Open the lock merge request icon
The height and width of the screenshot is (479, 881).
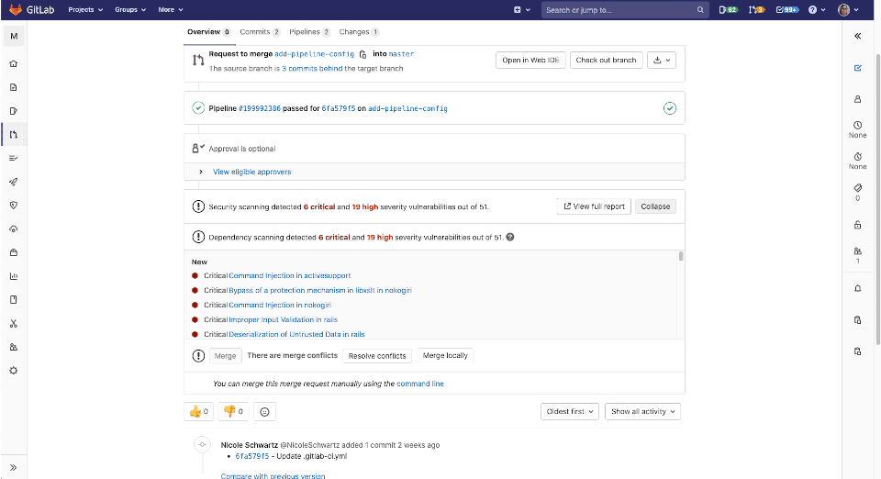(857, 225)
